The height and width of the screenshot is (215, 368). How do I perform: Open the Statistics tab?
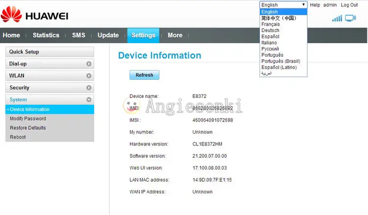pyautogui.click(x=46, y=35)
